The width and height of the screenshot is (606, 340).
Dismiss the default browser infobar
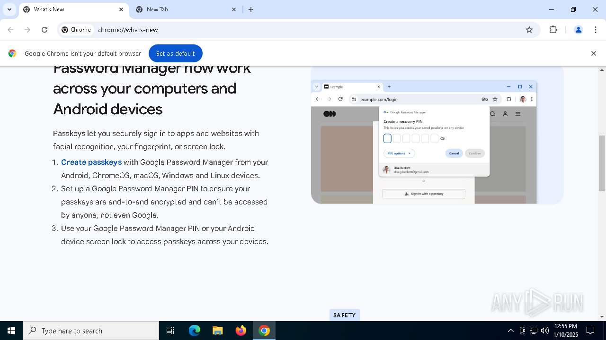pos(593,53)
